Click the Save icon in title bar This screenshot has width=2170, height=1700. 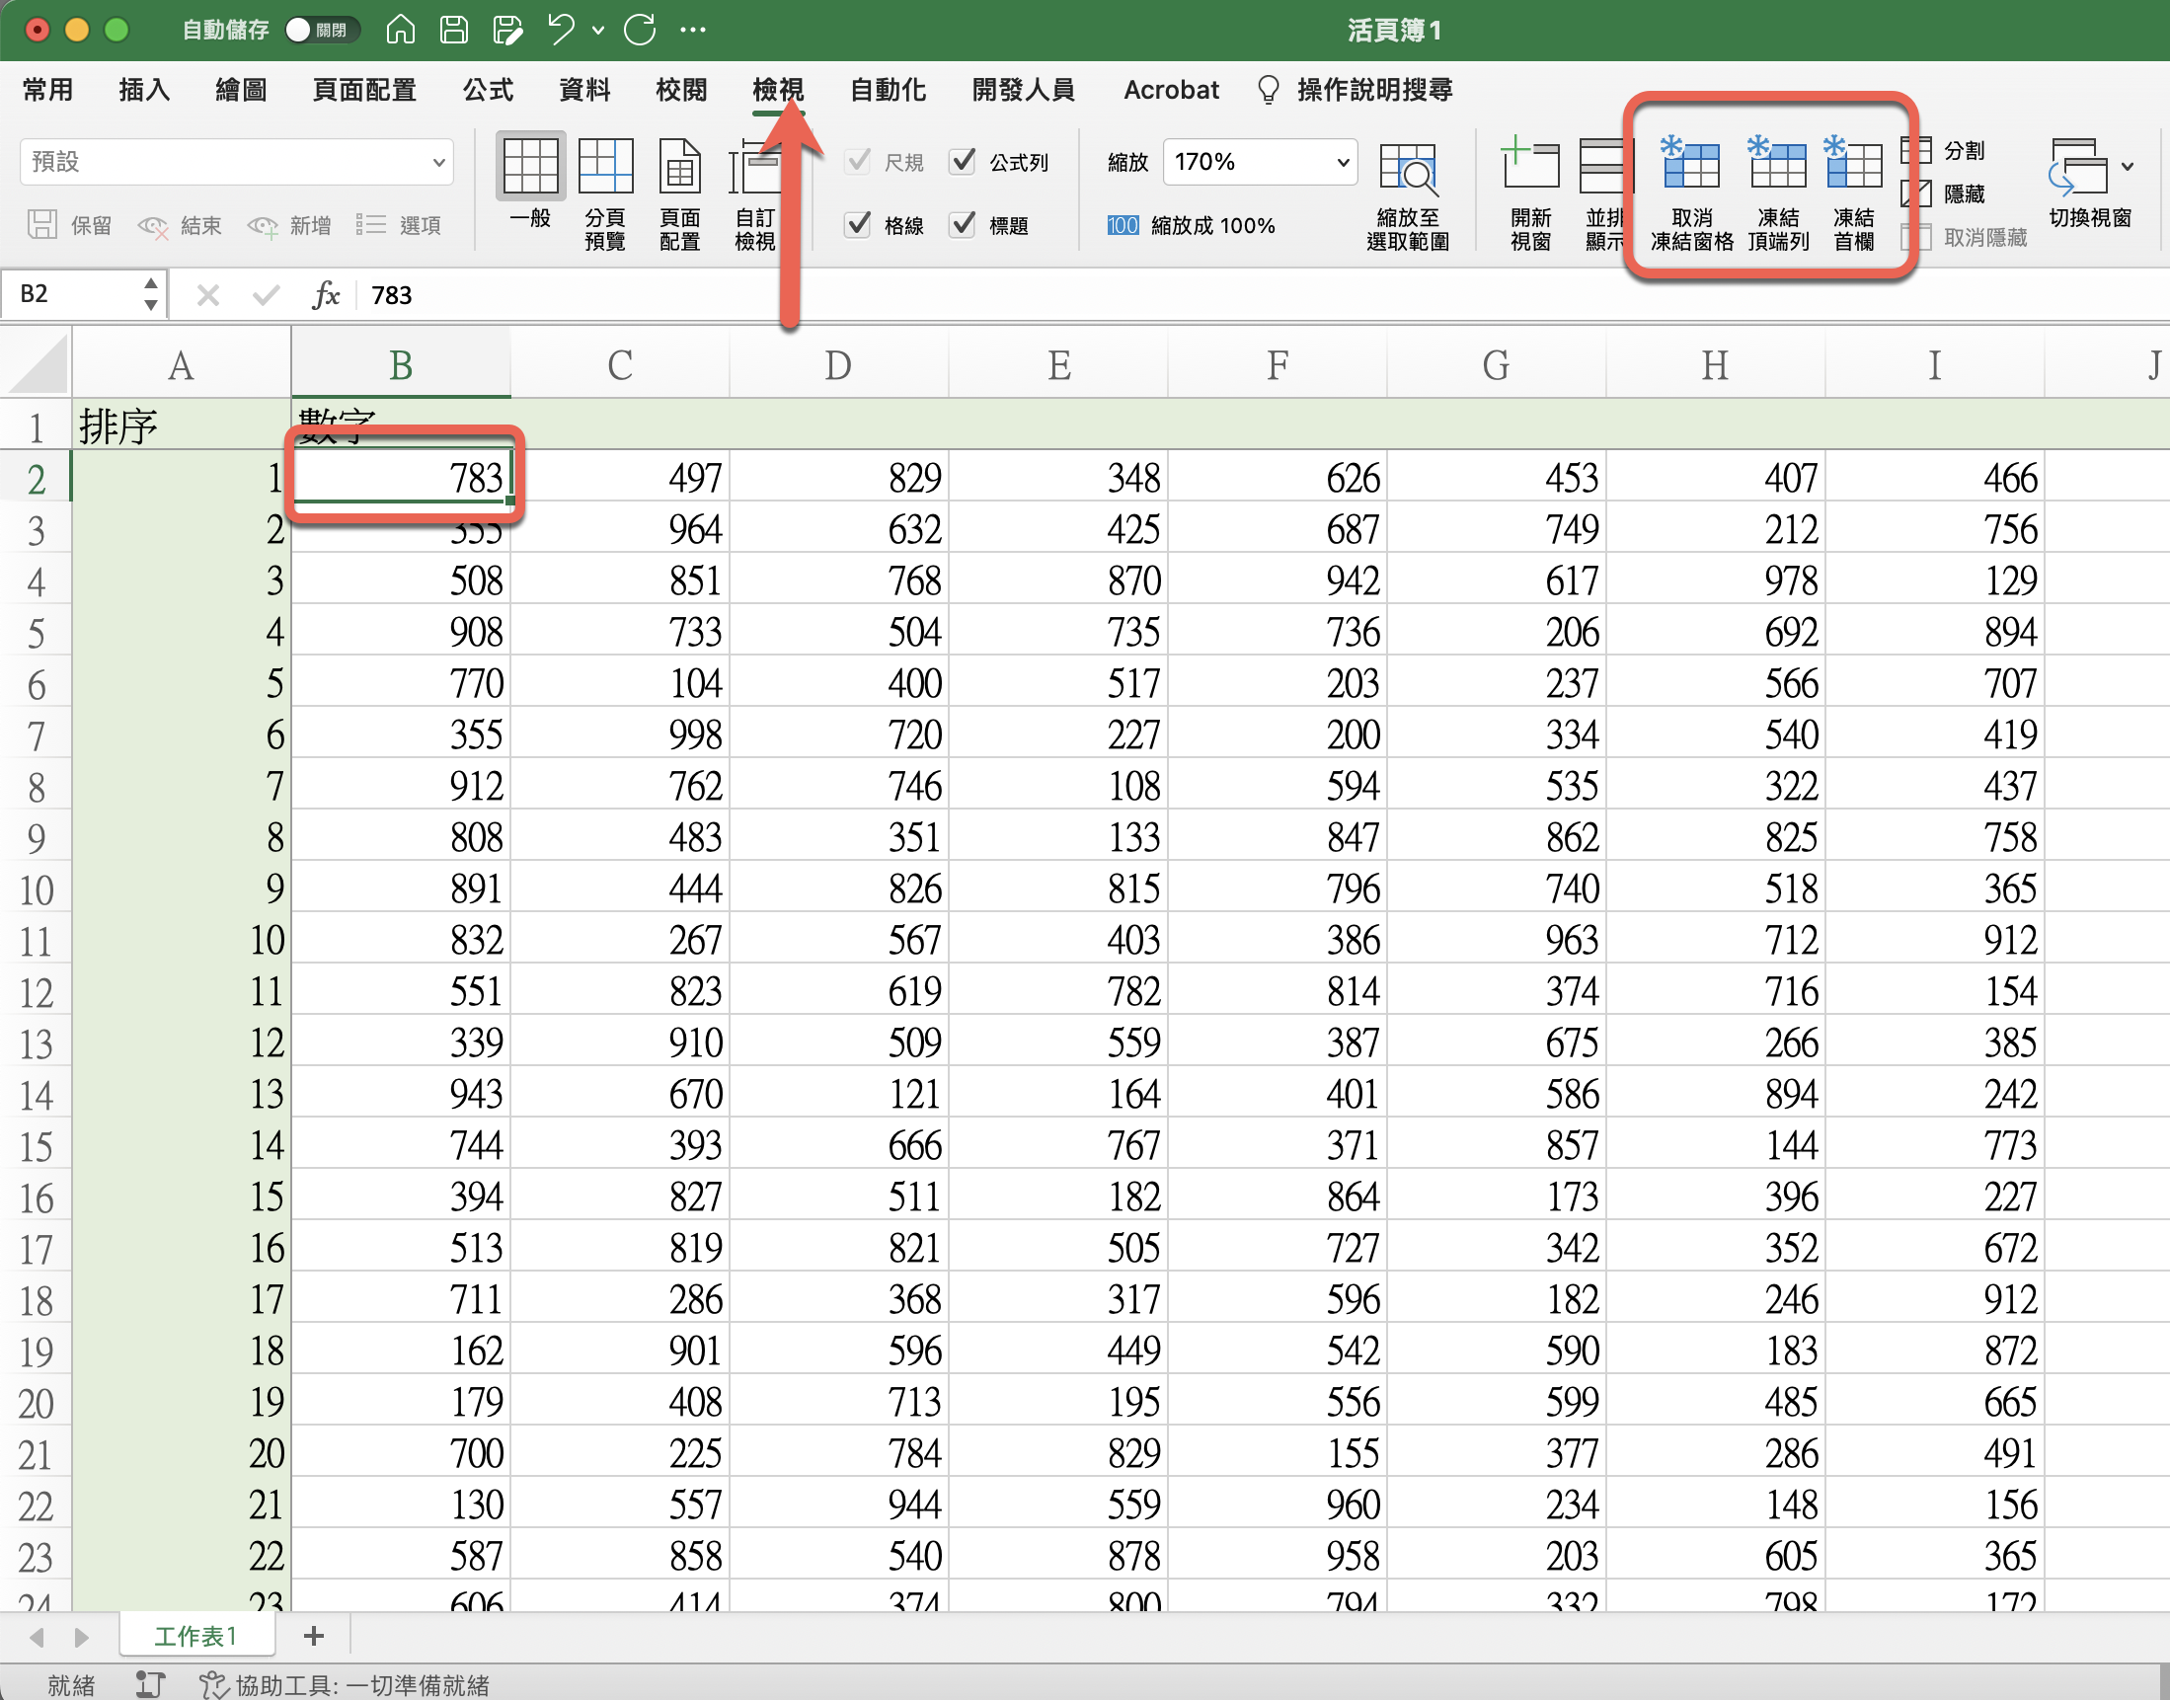(454, 30)
